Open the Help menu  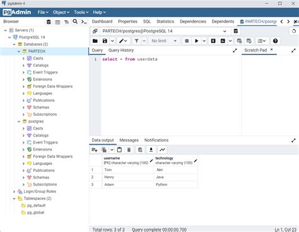[x=99, y=13]
